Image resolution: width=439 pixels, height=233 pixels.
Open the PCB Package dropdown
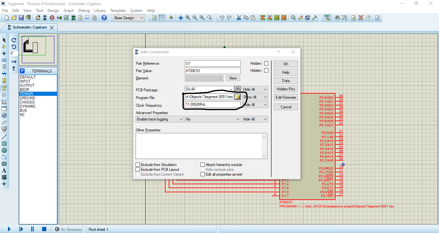tap(231, 90)
